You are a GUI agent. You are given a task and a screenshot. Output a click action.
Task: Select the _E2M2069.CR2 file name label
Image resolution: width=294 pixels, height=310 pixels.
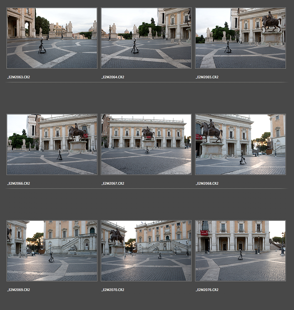point(19,290)
